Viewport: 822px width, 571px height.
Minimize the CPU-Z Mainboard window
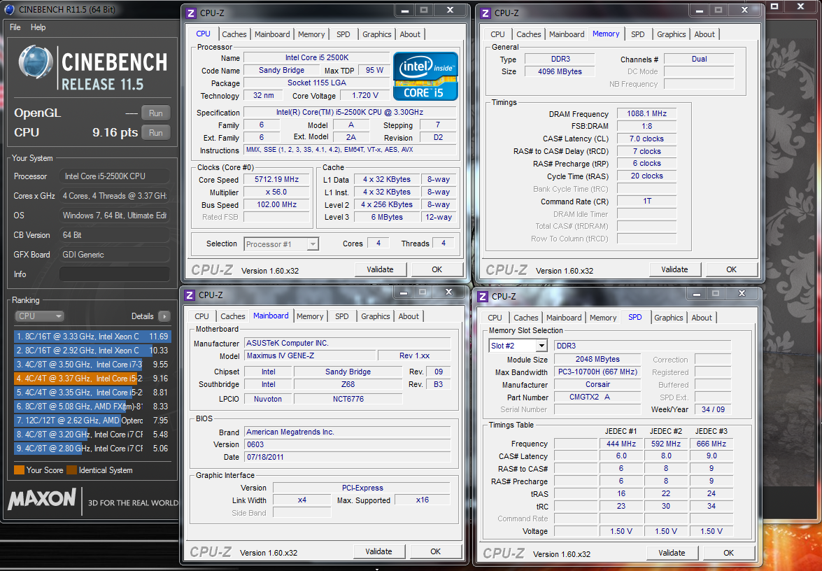[403, 292]
